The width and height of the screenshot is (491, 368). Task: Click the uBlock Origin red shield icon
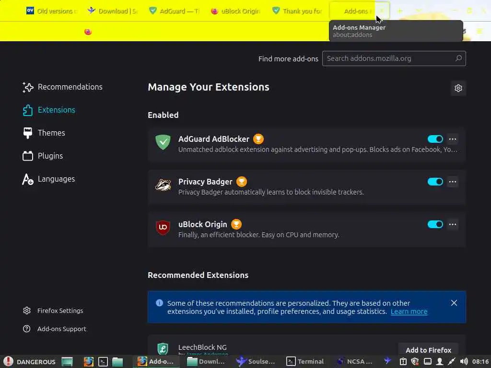[163, 228]
